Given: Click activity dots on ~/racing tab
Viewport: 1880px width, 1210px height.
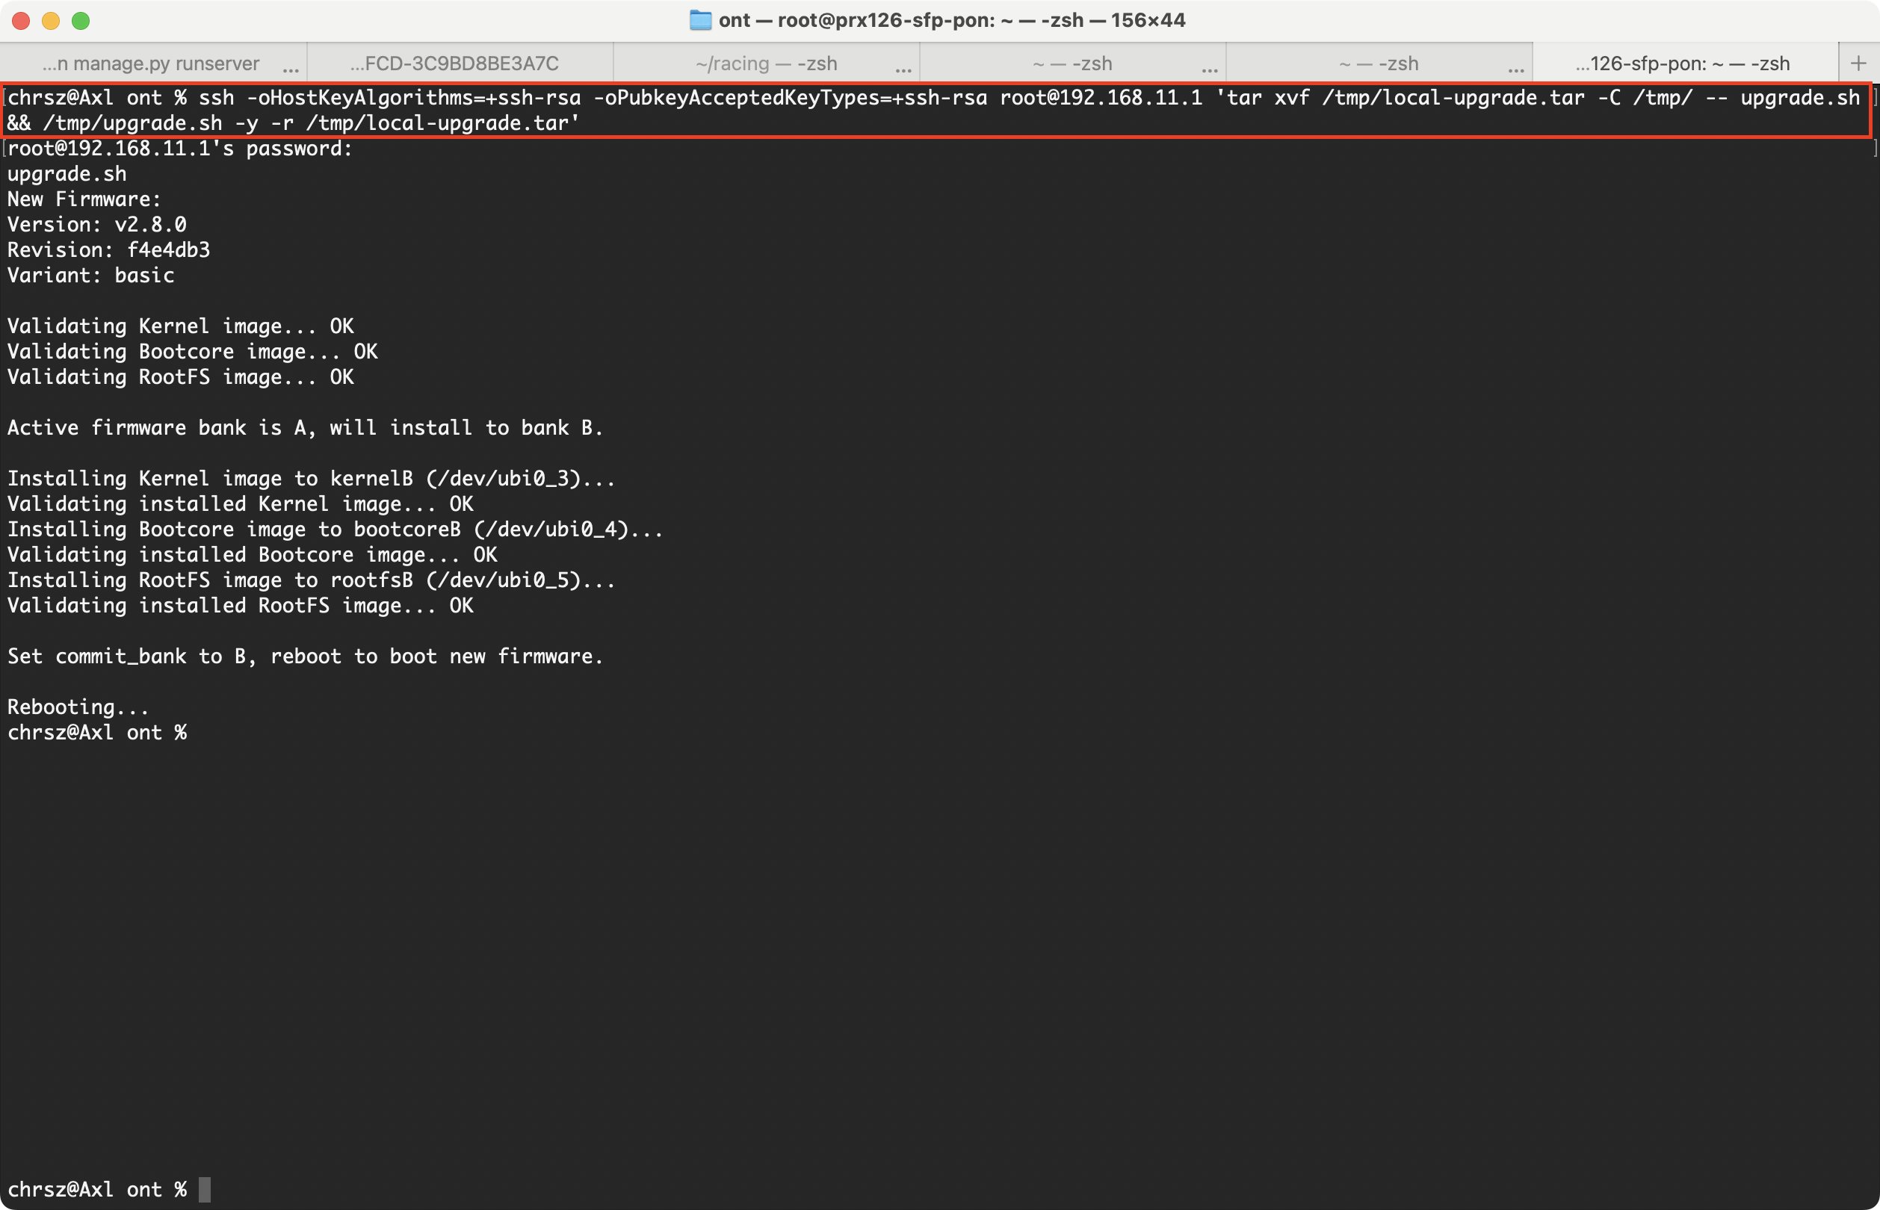Looking at the screenshot, I should pyautogui.click(x=903, y=69).
